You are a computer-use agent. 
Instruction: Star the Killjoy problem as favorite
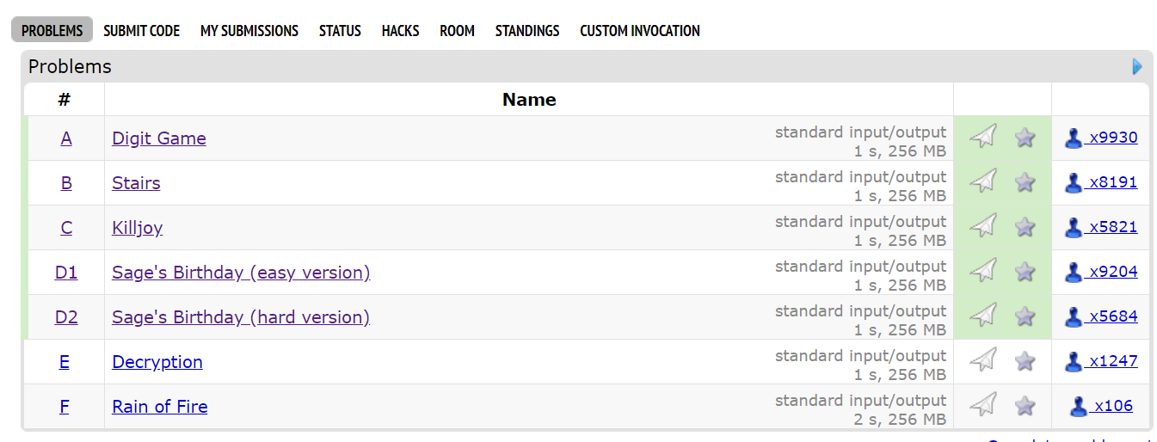1025,227
